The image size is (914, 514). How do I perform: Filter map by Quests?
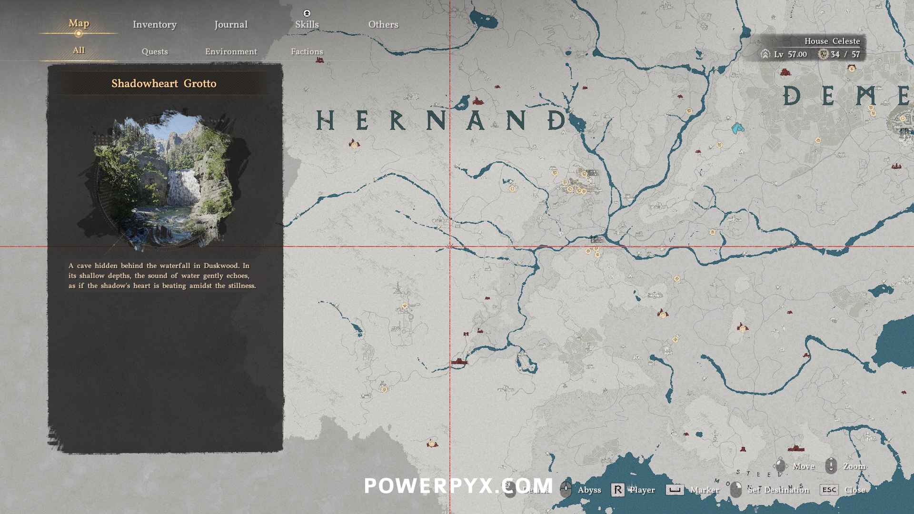(154, 51)
